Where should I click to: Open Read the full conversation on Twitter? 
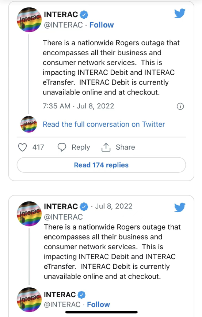104,124
